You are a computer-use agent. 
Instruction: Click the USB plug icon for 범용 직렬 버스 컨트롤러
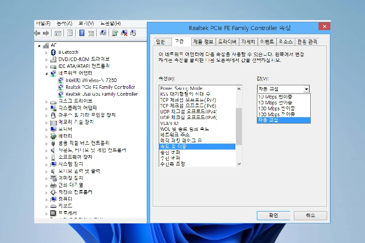53,143
